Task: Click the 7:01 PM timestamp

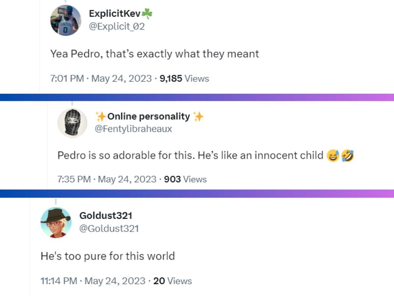Action: point(67,79)
